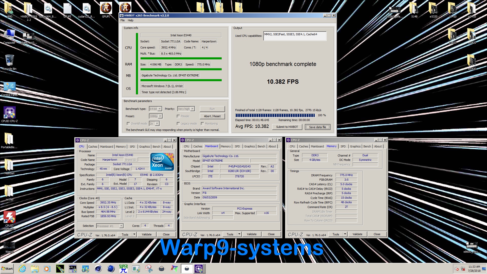The image size is (487, 274).
Task: Click the Save data file button
Action: click(x=317, y=127)
